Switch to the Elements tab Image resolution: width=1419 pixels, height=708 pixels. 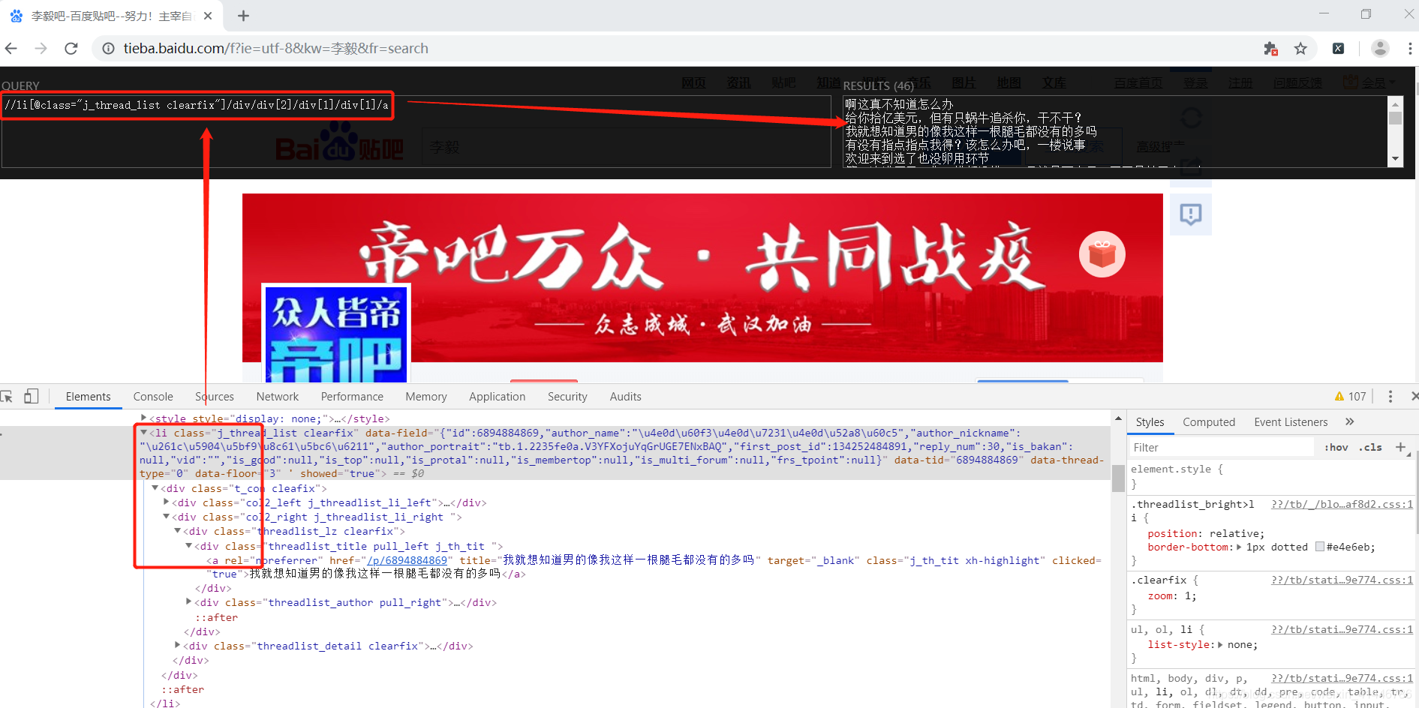click(89, 397)
